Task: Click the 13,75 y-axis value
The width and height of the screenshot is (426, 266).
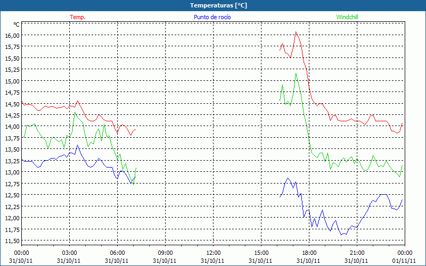Action: (12, 138)
